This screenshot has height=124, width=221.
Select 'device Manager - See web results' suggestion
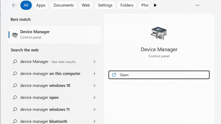54,61
